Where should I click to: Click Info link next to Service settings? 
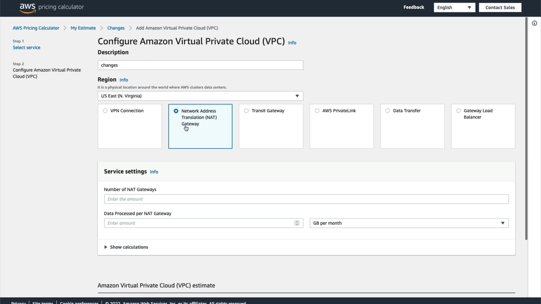[x=154, y=172]
